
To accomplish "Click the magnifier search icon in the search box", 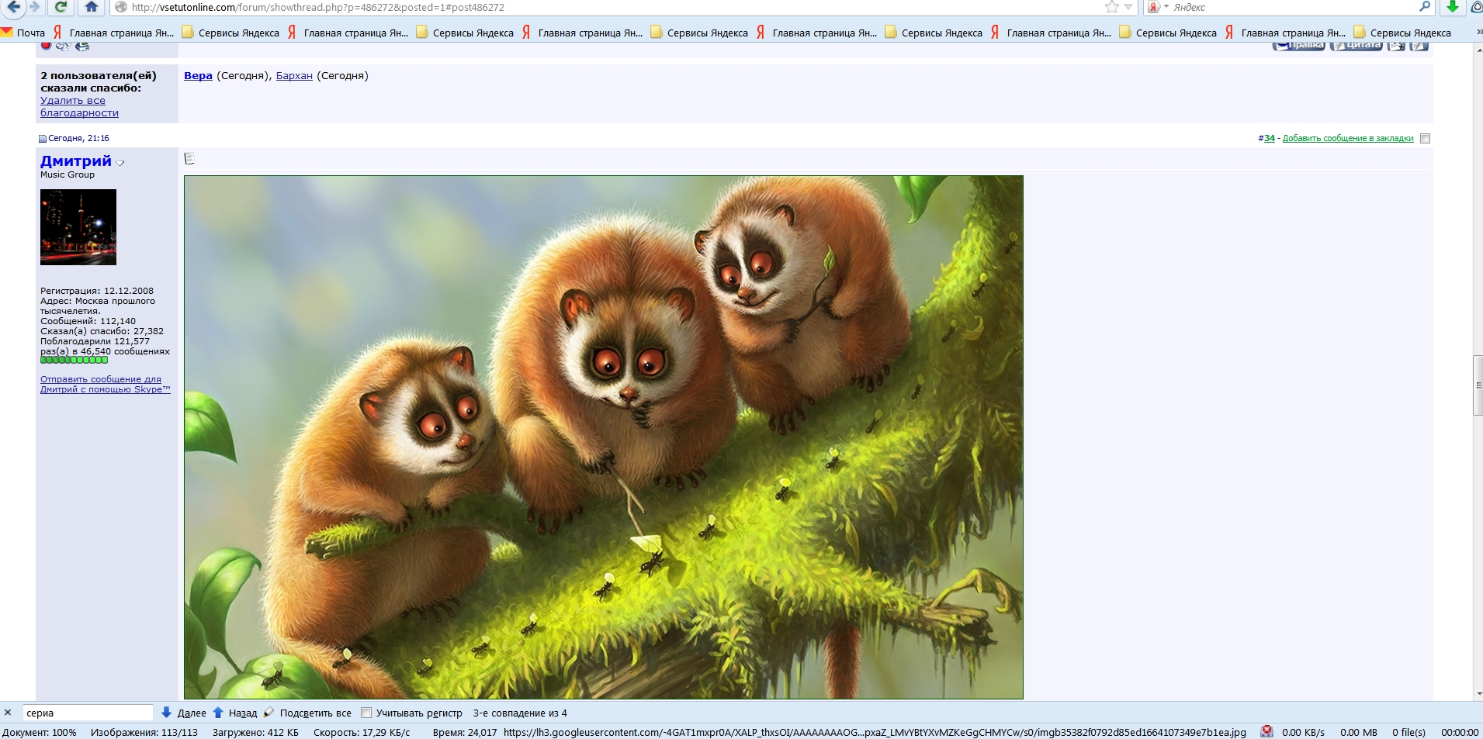I will point(1424,7).
